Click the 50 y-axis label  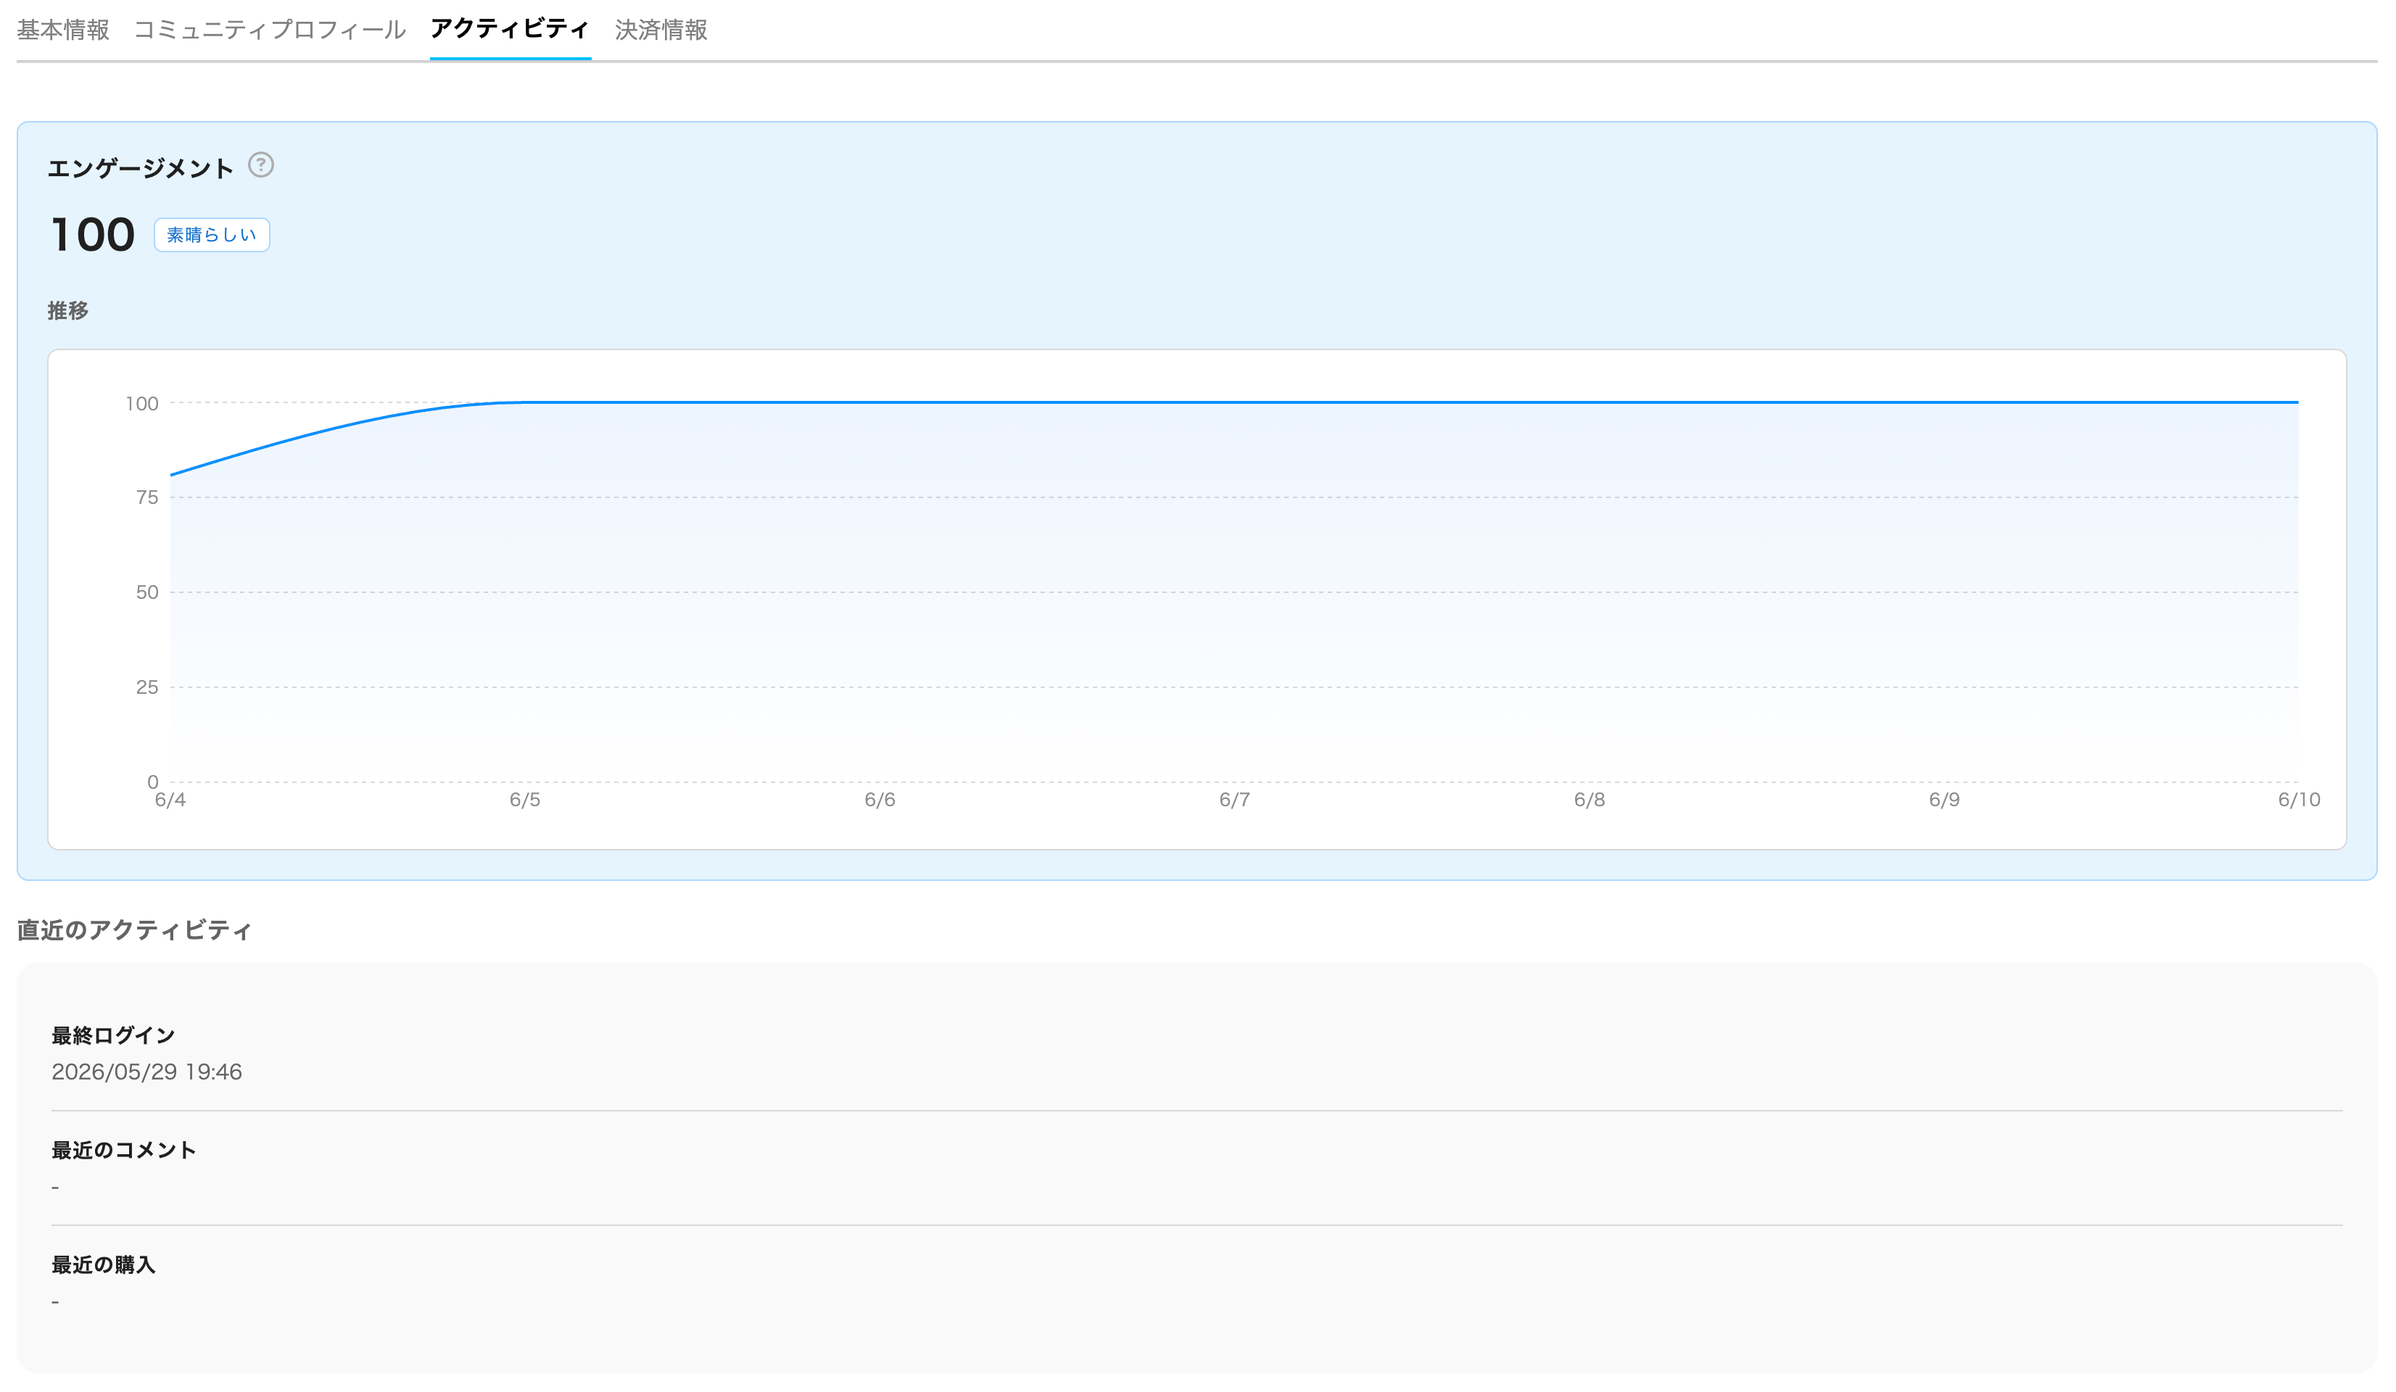[x=147, y=592]
